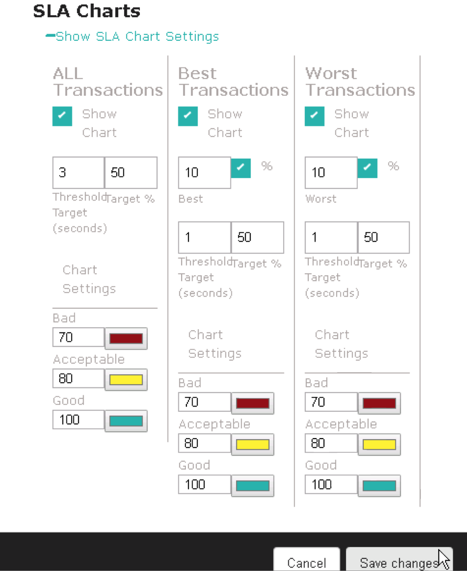Focus the Best value field showing 10
The image size is (467, 571).
pyautogui.click(x=204, y=173)
